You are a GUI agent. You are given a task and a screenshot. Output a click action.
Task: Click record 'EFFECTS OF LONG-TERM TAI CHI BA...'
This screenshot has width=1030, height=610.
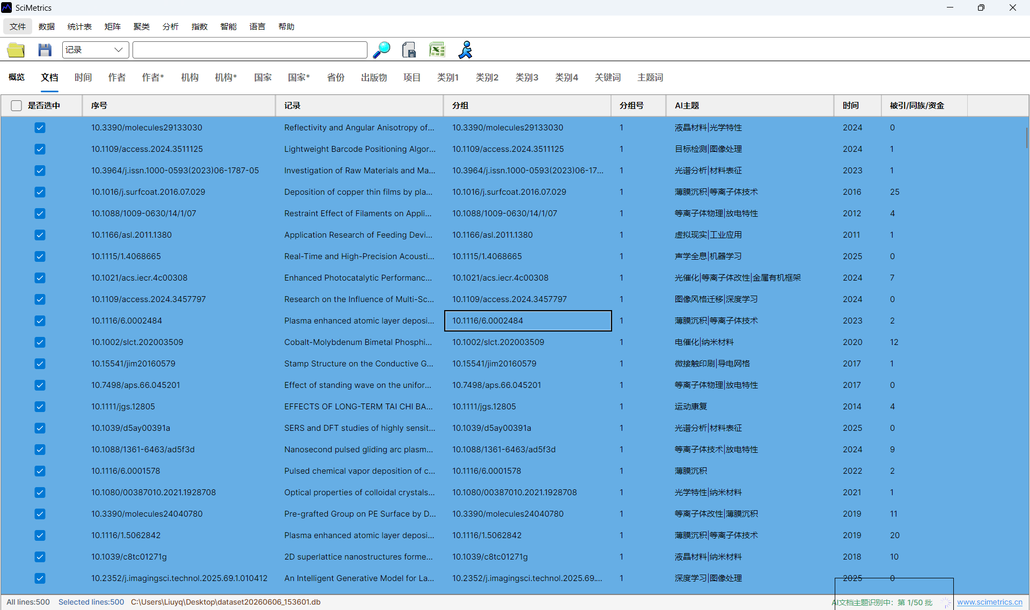click(x=358, y=407)
